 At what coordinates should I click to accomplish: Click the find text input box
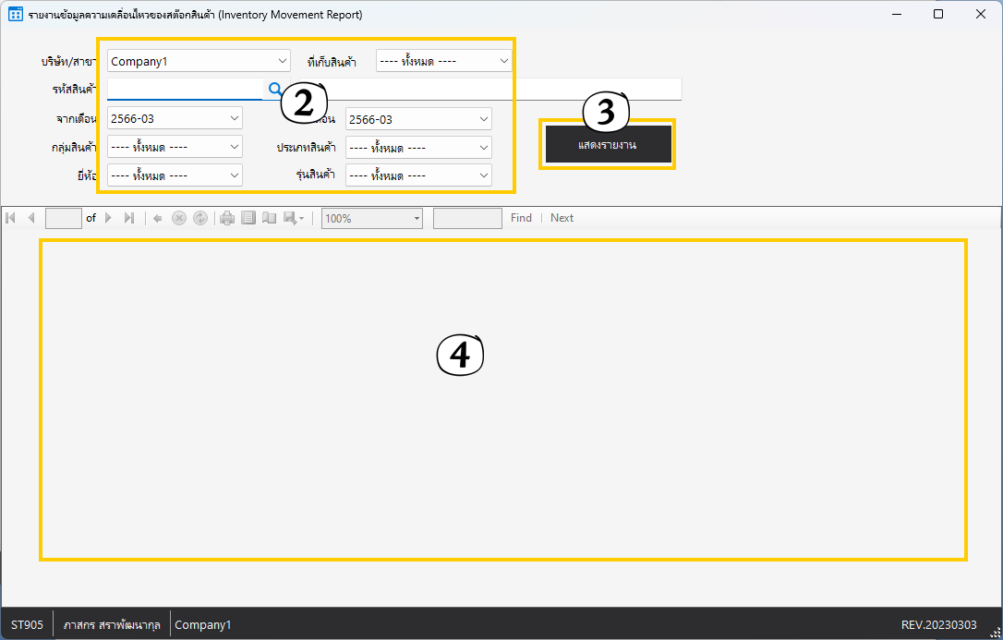click(467, 218)
